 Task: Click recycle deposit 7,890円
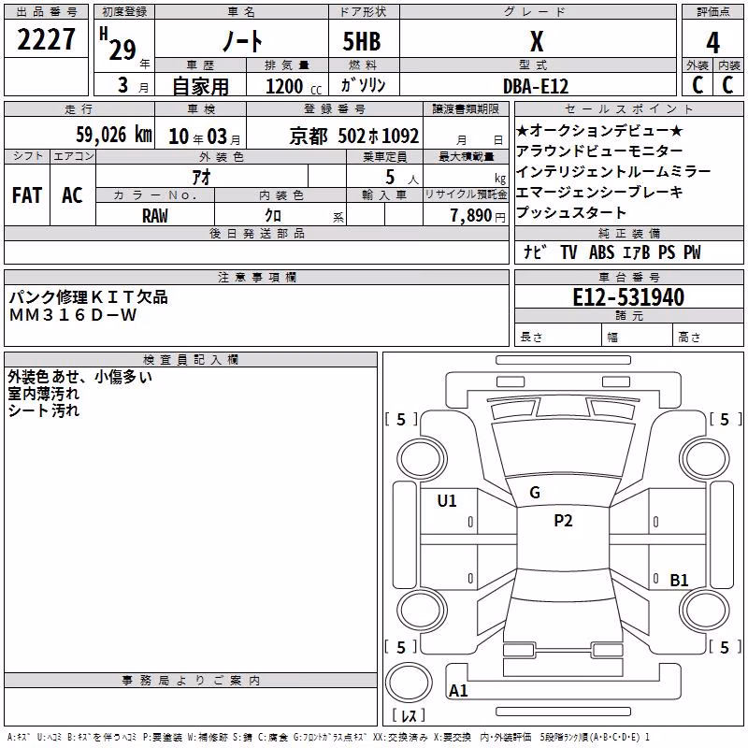[478, 216]
